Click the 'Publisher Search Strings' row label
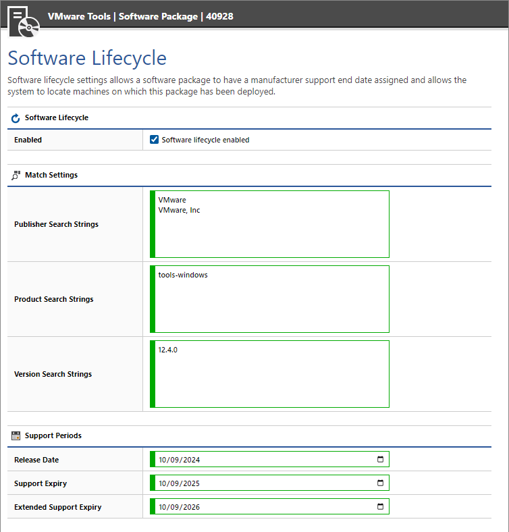This screenshot has height=532, width=509. [56, 224]
